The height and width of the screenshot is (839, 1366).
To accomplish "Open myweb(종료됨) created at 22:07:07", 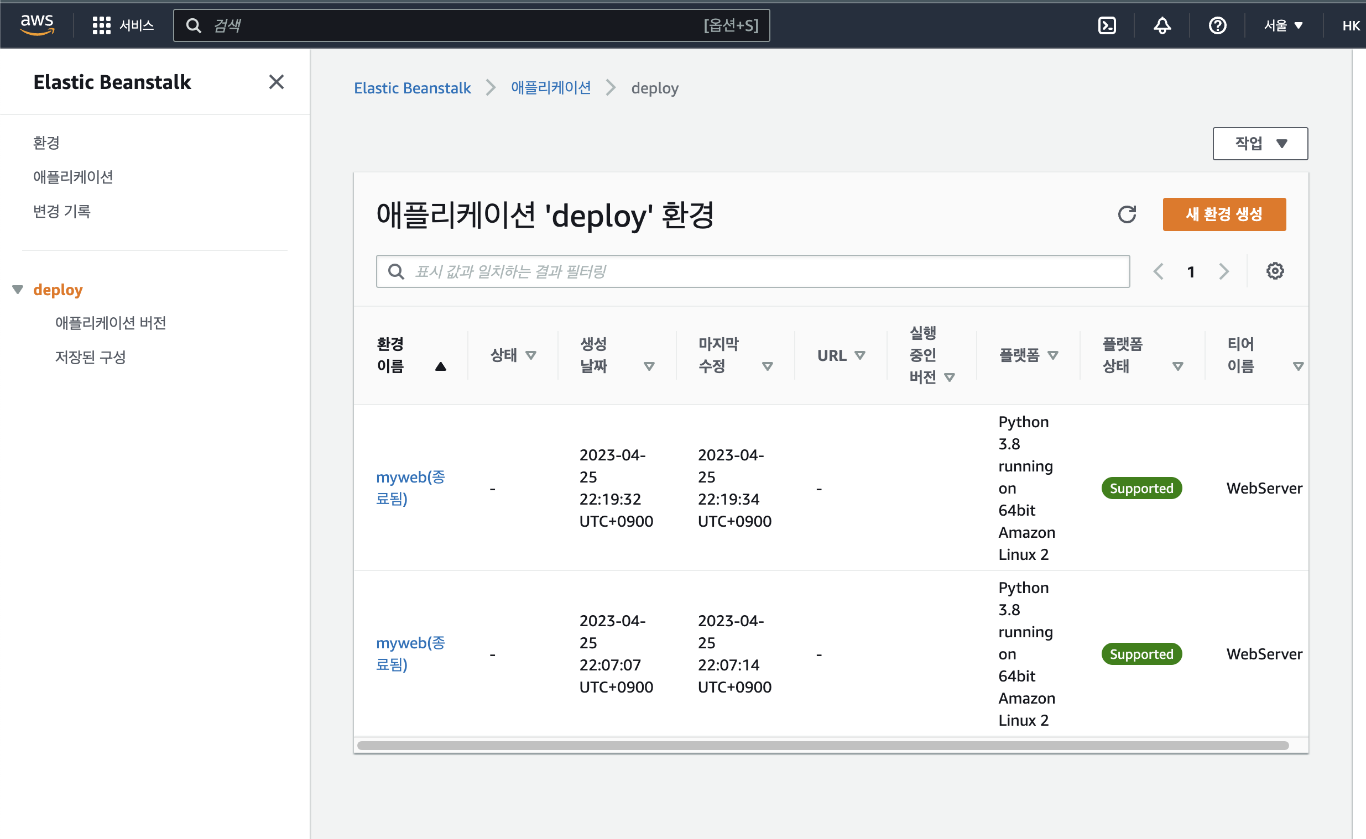I will point(411,654).
